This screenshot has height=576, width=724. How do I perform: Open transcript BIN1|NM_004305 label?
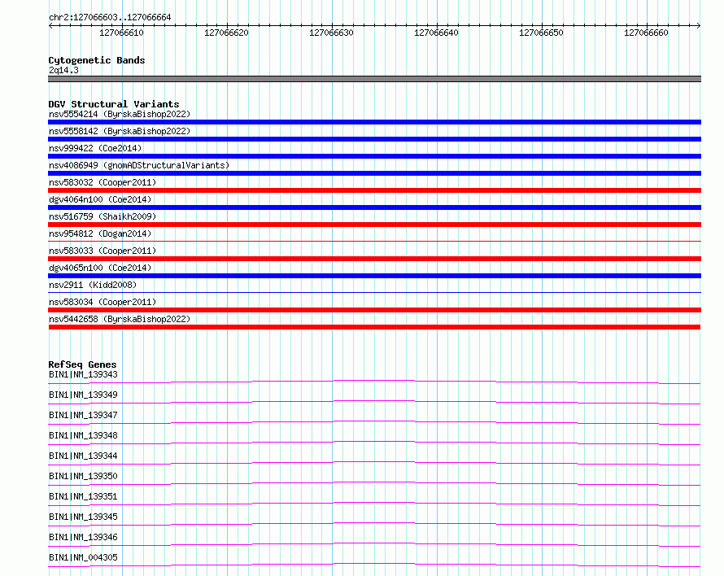pyautogui.click(x=83, y=557)
